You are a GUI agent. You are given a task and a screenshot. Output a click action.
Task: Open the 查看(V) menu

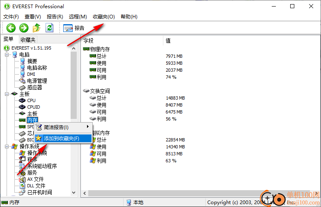coord(33,17)
